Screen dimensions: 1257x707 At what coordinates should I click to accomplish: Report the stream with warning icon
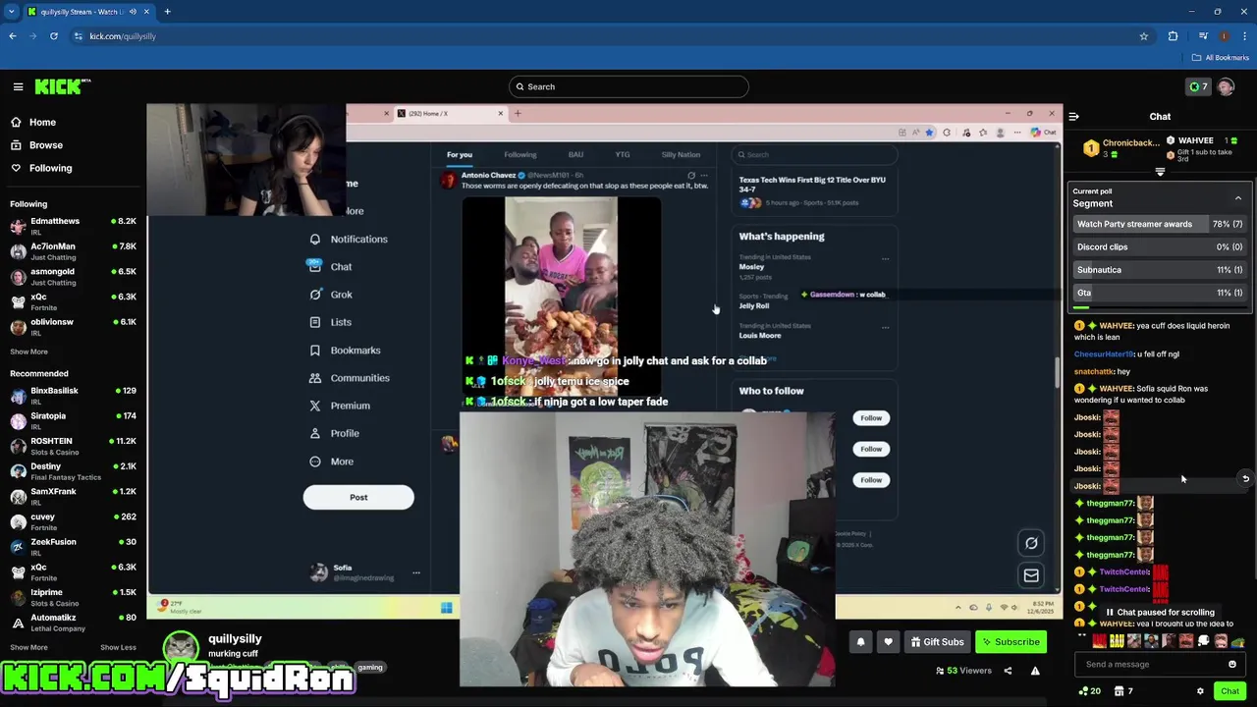1035,671
